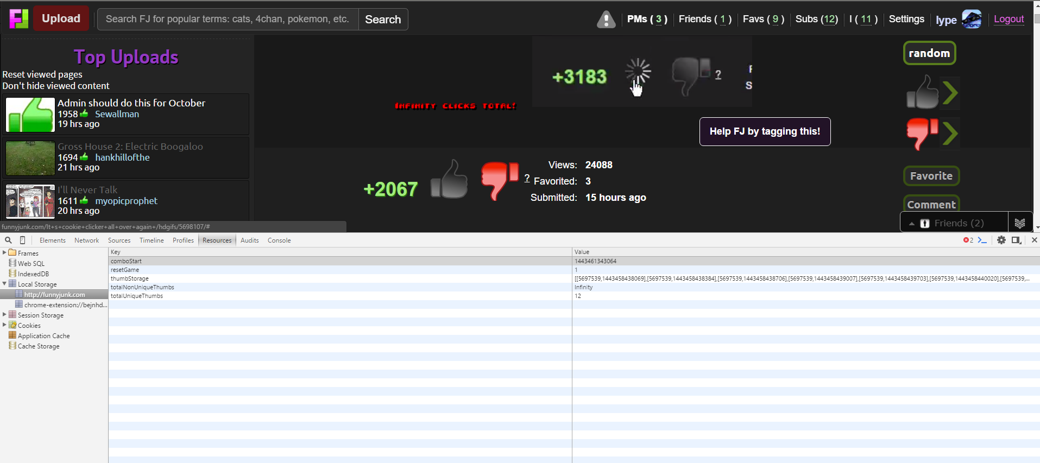
Task: Click the red thumbs down beside +2067
Action: (499, 180)
